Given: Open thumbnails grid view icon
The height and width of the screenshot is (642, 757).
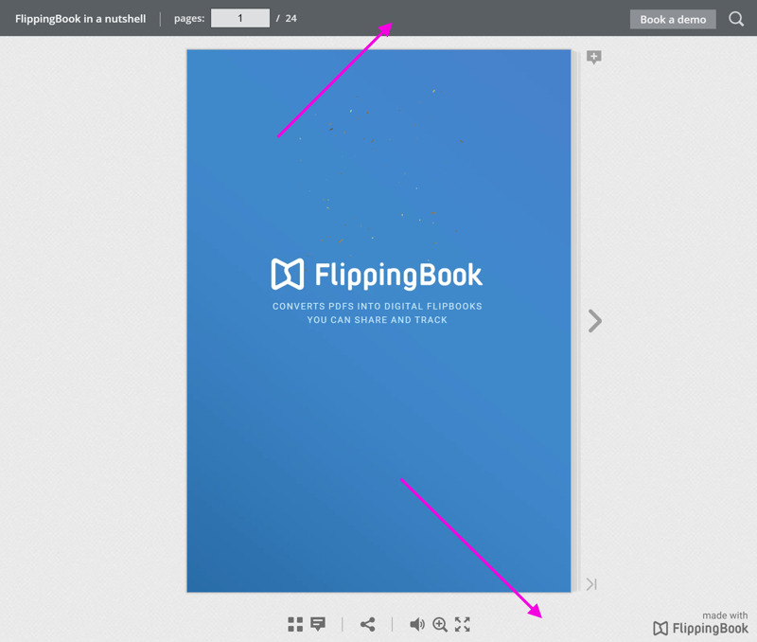Looking at the screenshot, I should [x=295, y=624].
